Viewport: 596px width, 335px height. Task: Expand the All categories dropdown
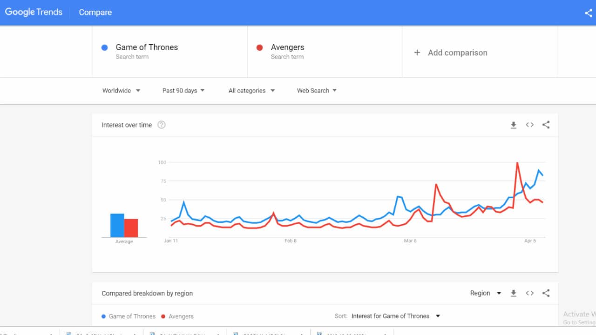251,90
